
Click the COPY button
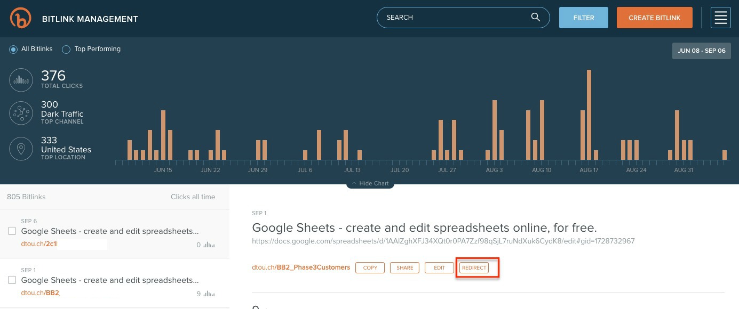click(x=370, y=267)
